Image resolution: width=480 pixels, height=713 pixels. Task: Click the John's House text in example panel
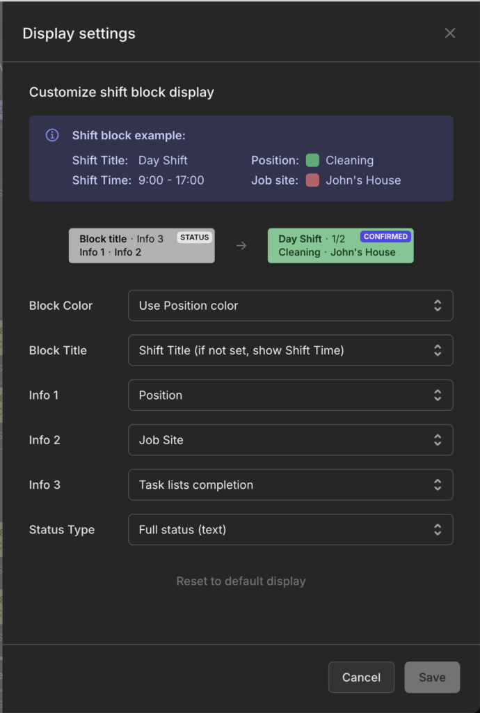pos(363,180)
